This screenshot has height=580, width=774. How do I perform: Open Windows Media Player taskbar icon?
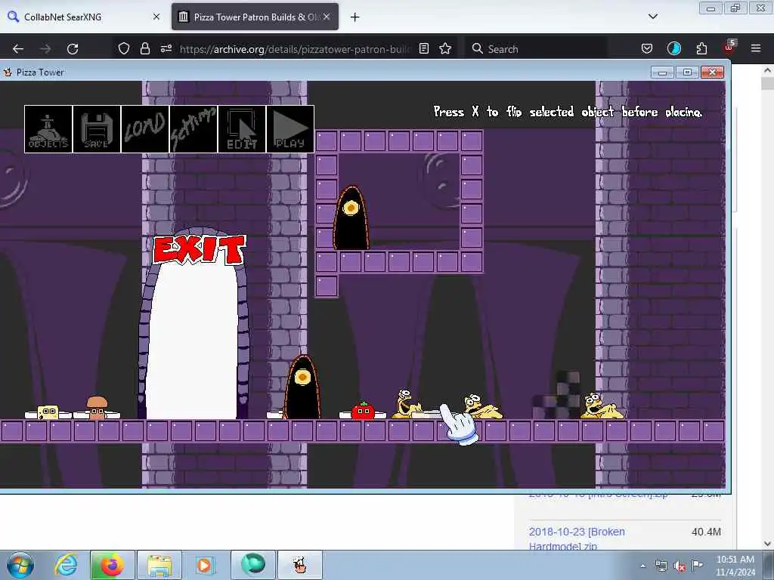[204, 565]
